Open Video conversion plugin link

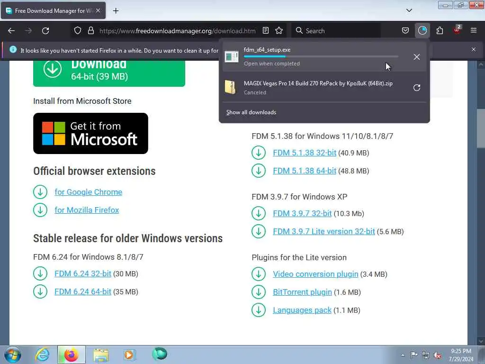pos(315,274)
